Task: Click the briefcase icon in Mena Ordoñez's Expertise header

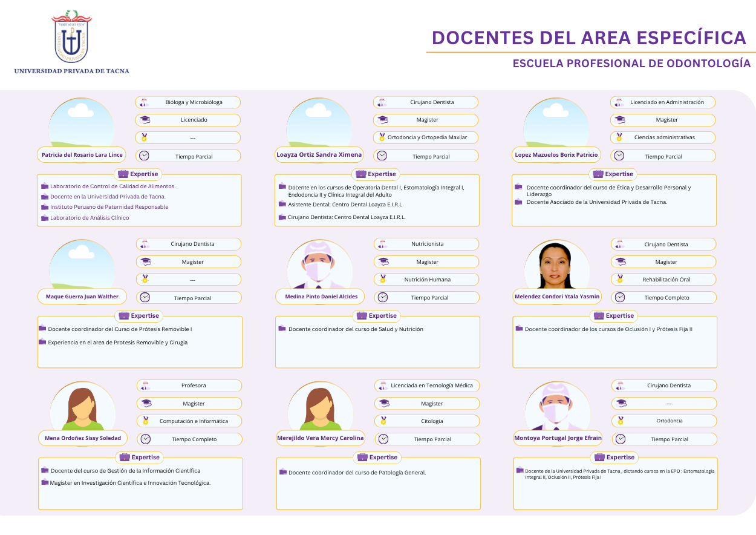Action: click(124, 458)
